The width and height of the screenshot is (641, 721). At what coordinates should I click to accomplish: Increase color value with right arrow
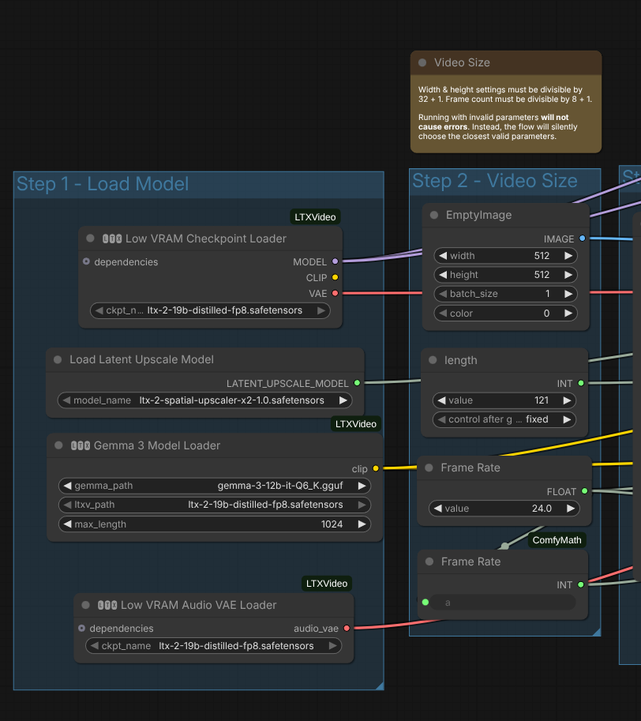[x=568, y=314]
